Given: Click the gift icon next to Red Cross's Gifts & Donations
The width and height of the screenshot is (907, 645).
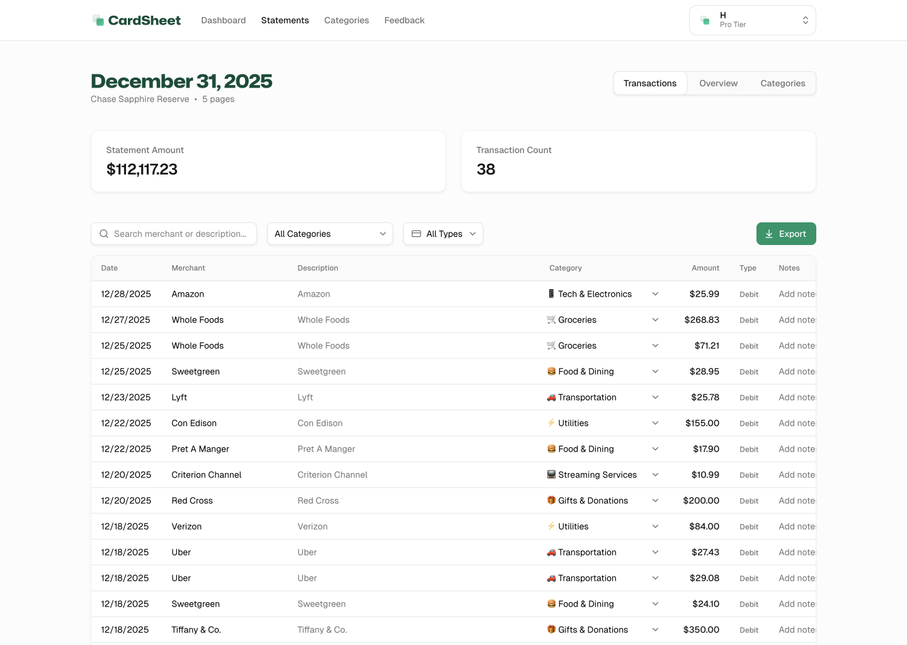Looking at the screenshot, I should (x=552, y=500).
